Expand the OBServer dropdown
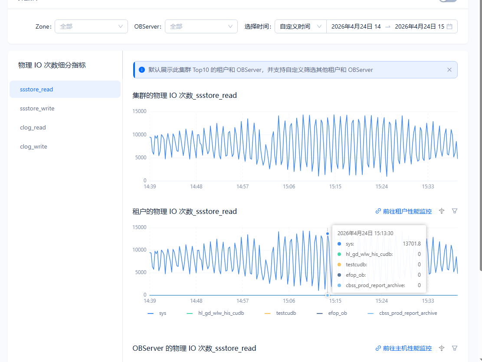The width and height of the screenshot is (482, 362). [201, 26]
